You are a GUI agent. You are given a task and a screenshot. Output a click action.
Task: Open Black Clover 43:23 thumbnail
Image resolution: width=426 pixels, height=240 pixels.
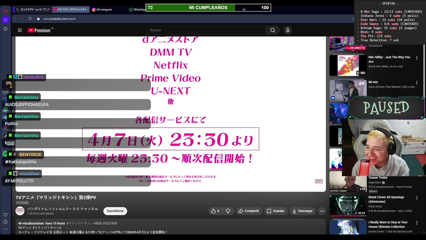pyautogui.click(x=348, y=206)
